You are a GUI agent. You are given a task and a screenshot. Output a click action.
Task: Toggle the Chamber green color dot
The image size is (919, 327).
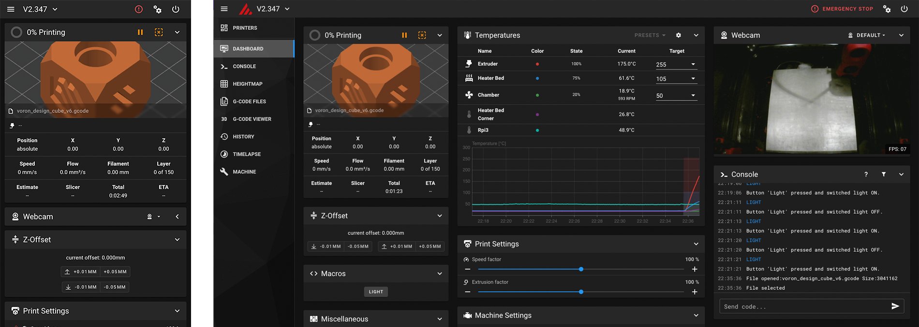tap(537, 95)
